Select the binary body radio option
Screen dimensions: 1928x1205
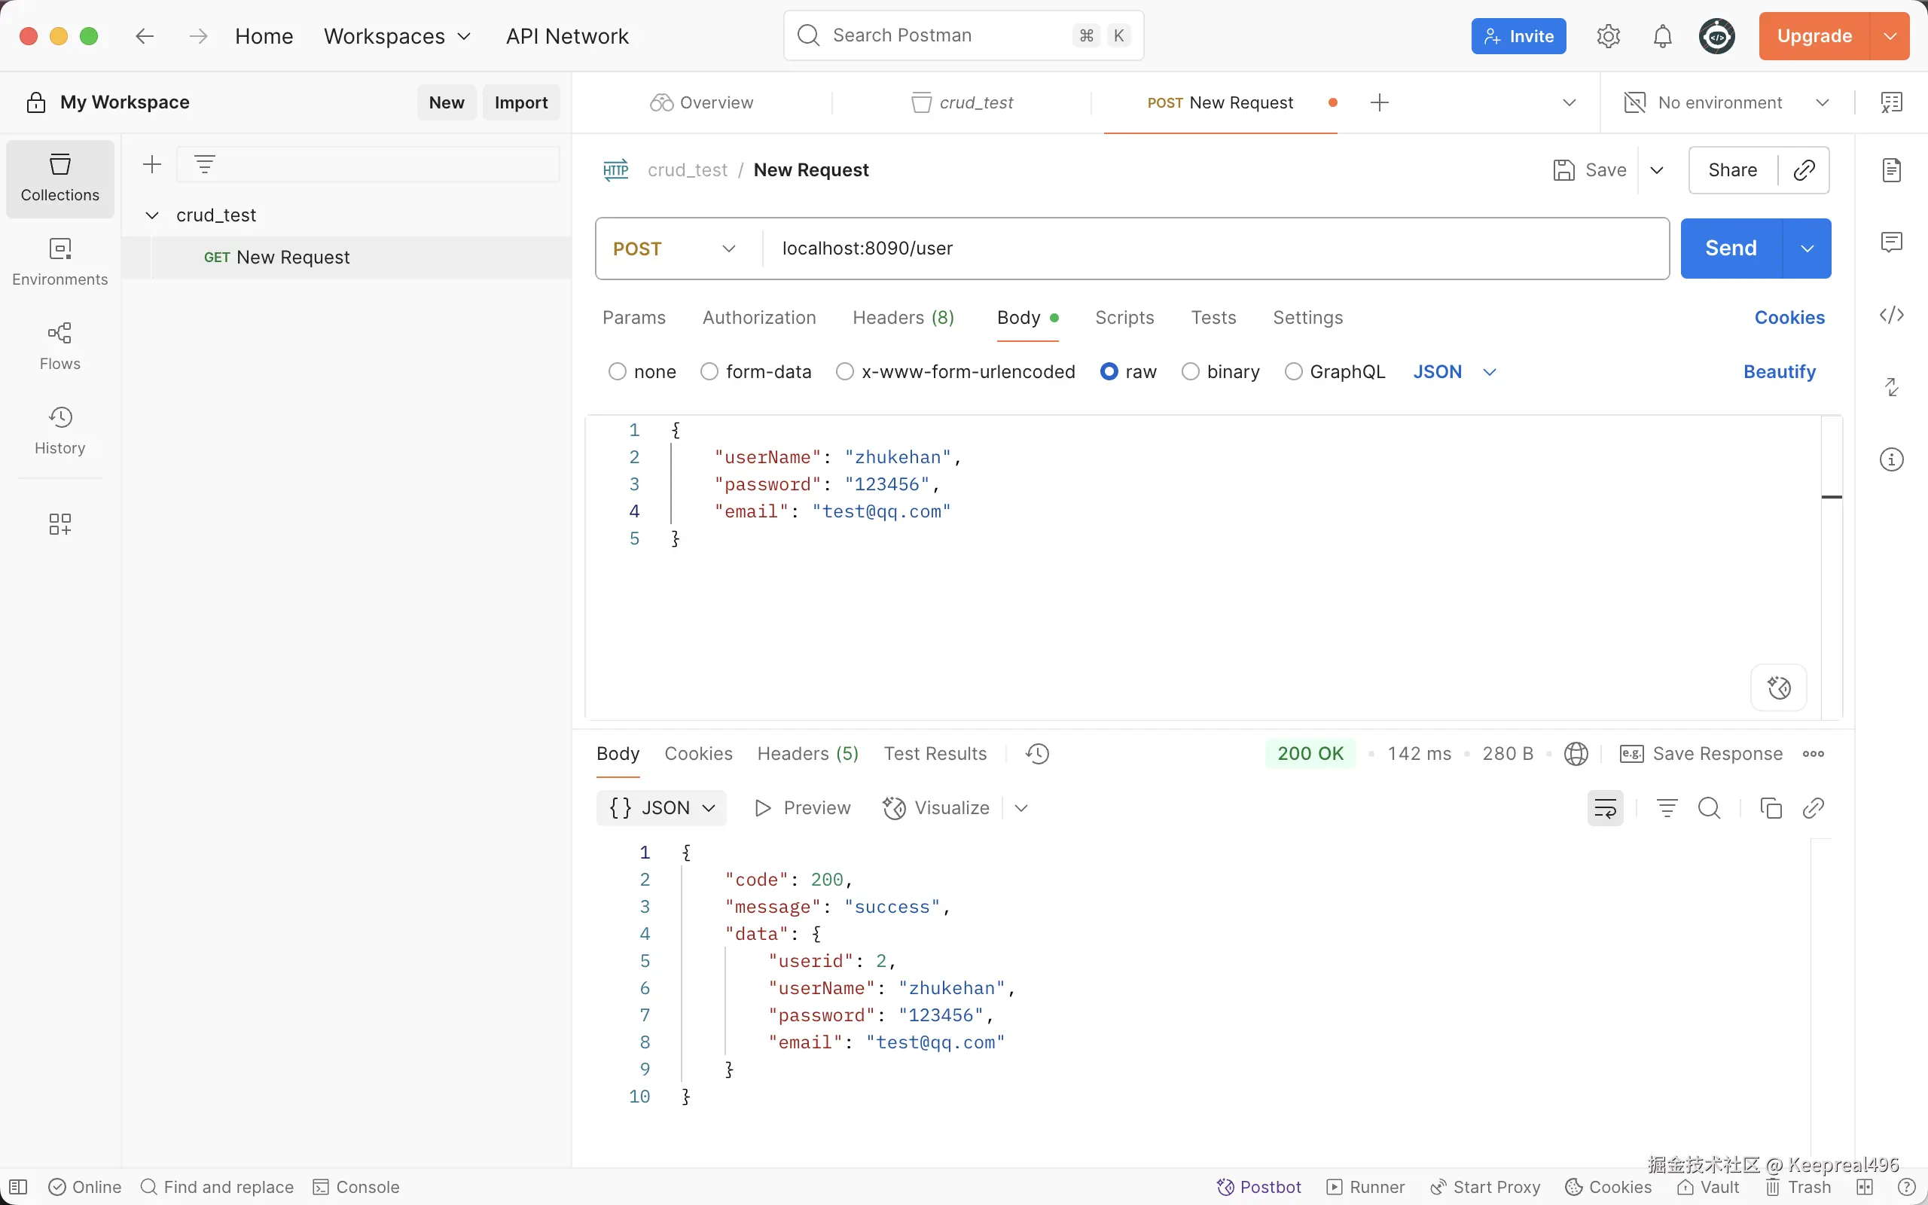[1190, 371]
